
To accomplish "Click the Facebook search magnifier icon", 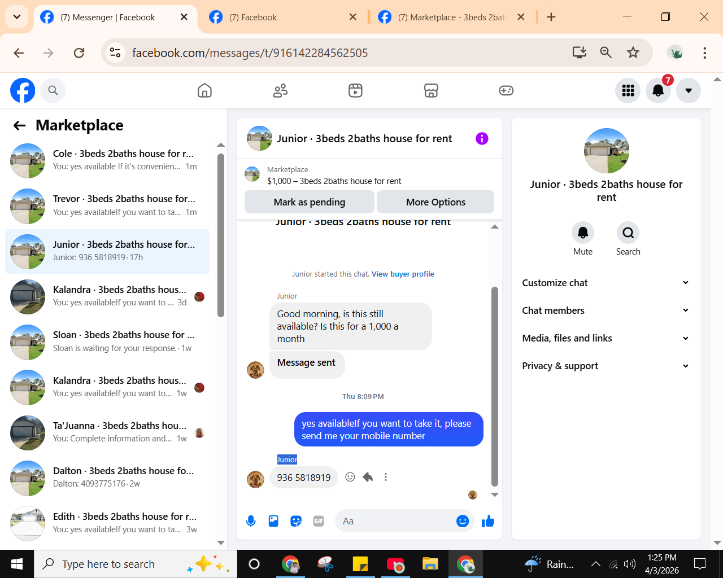I will click(x=53, y=90).
